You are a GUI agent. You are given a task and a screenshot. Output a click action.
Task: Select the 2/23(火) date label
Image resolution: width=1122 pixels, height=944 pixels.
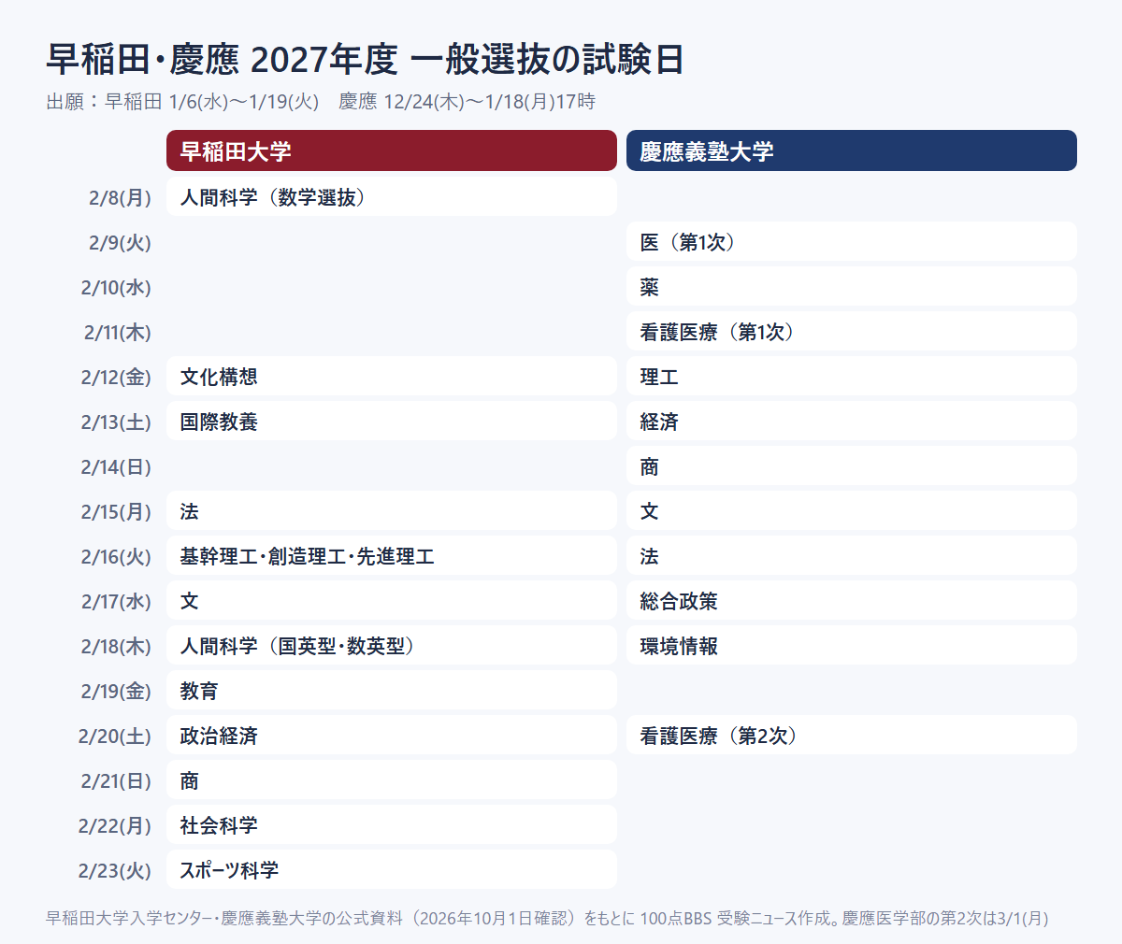coord(115,870)
